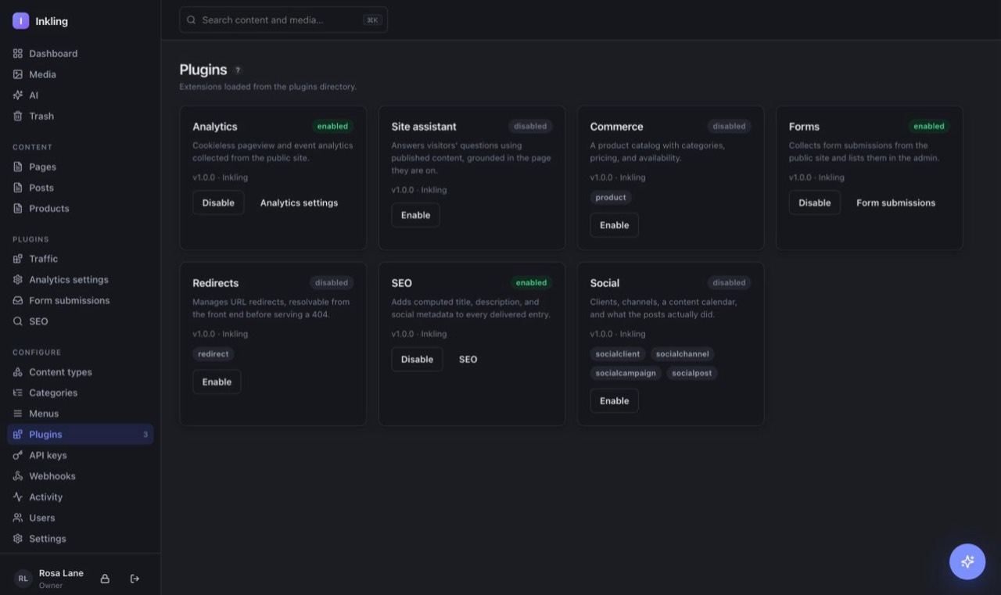Click the Products document icon
Image resolution: width=1001 pixels, height=595 pixels.
coord(18,209)
